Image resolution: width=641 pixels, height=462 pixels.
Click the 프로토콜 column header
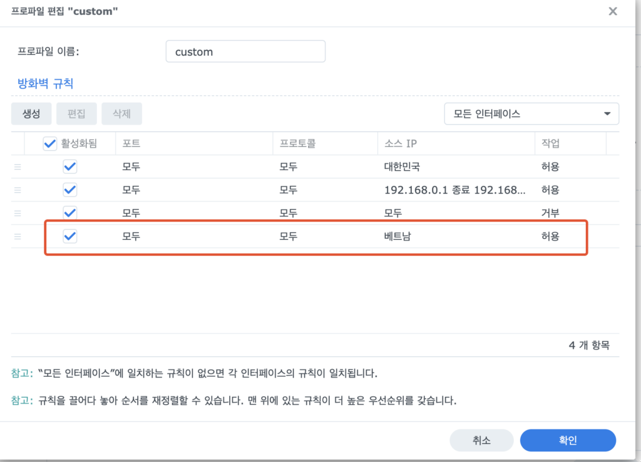click(326, 143)
